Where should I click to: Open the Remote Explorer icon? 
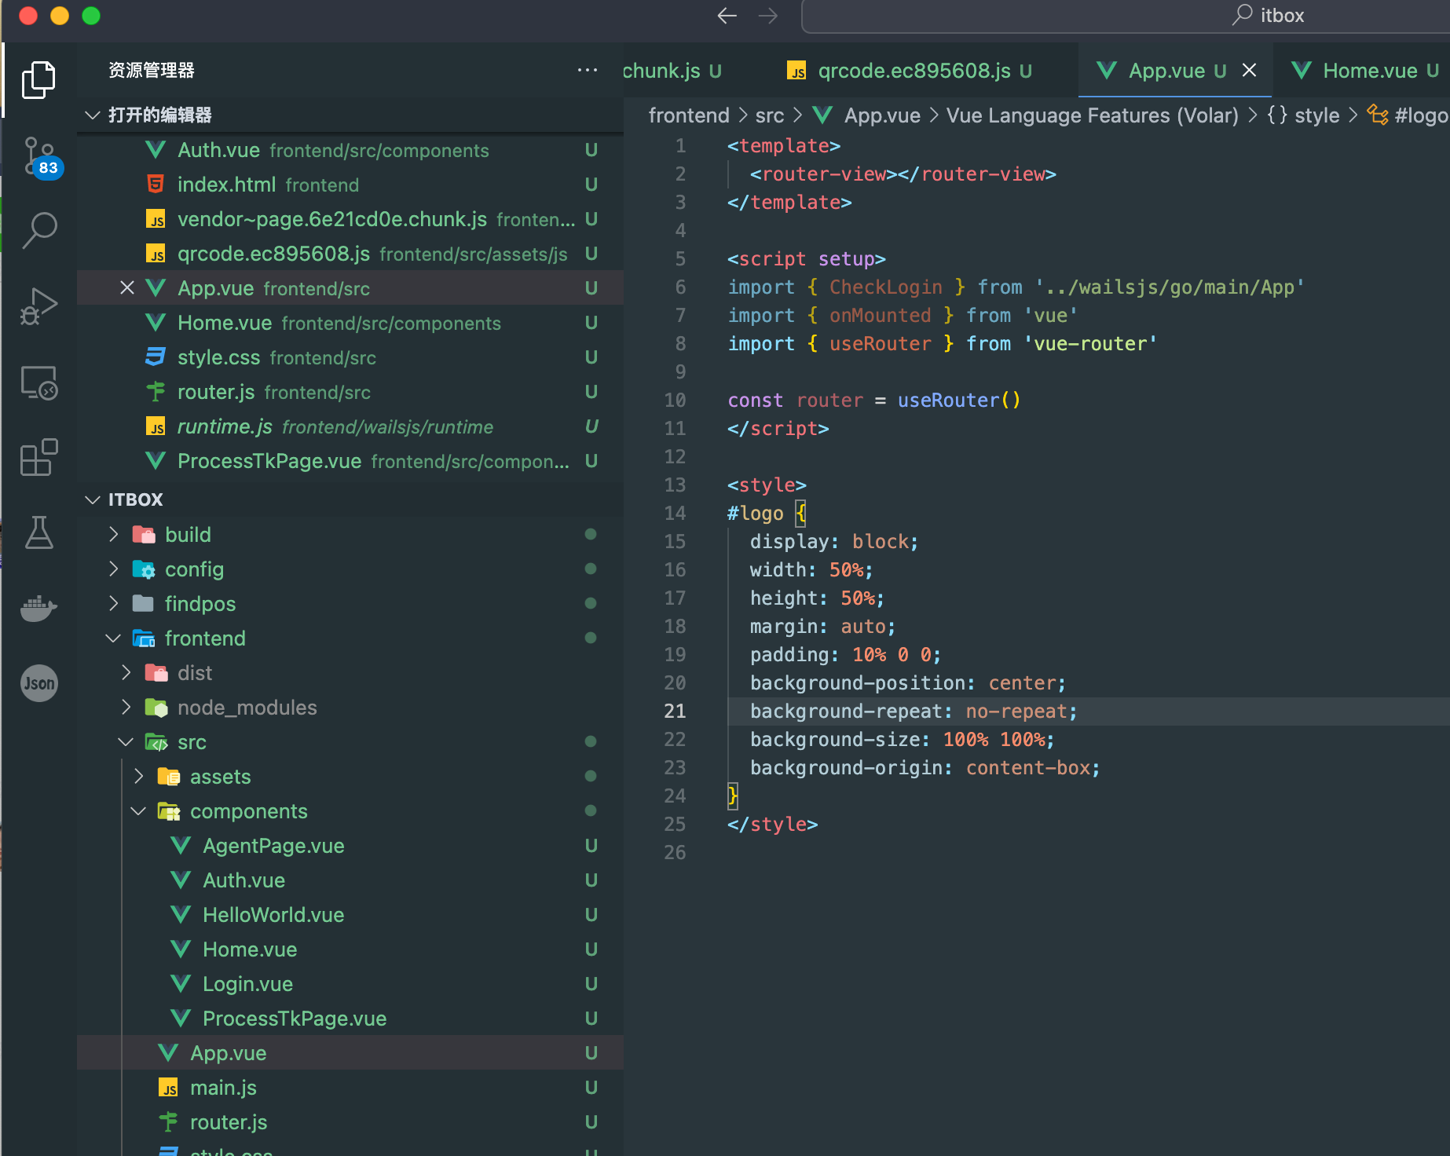coord(39,382)
